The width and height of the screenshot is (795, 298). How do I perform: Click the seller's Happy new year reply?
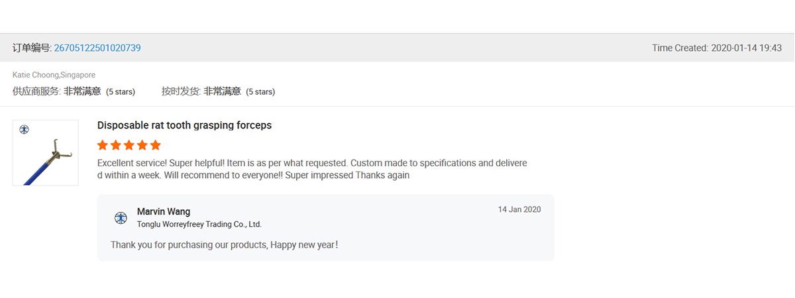225,244
